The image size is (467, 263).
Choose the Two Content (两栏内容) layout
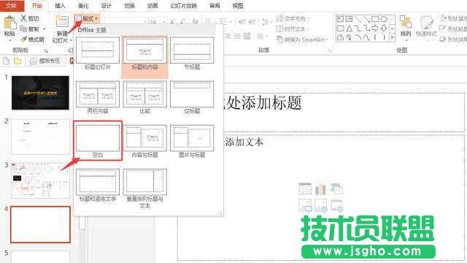coord(98,98)
